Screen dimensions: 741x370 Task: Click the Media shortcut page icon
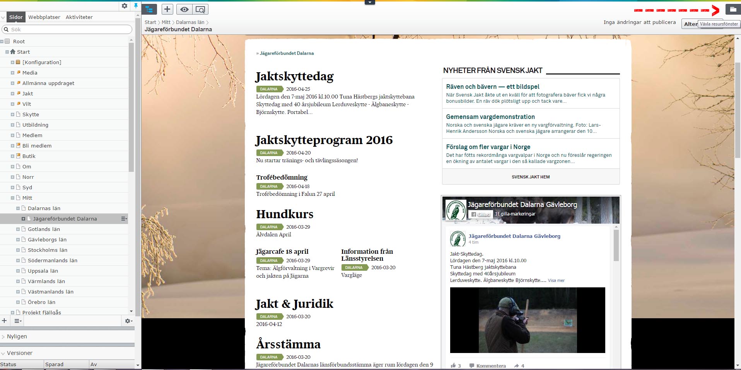(18, 73)
